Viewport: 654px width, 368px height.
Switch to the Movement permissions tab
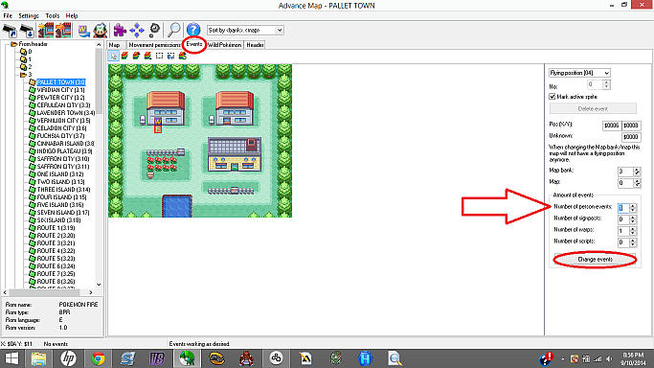pos(154,45)
